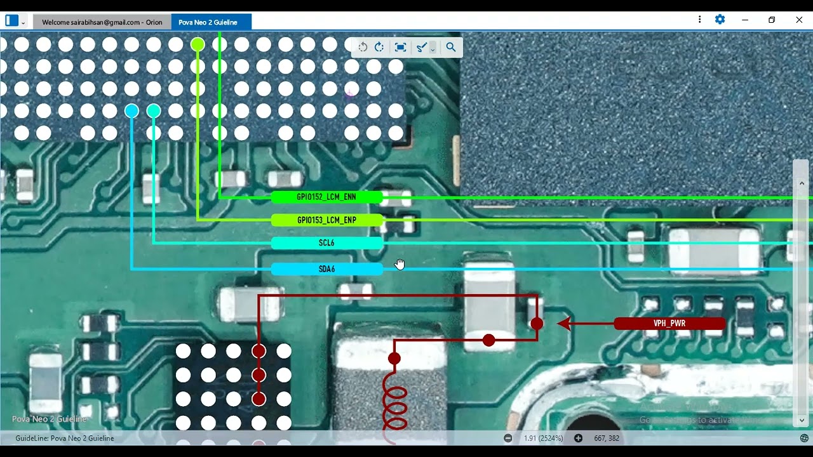Click the zoom out minus button
Viewport: 813px width, 457px height.
click(507, 438)
